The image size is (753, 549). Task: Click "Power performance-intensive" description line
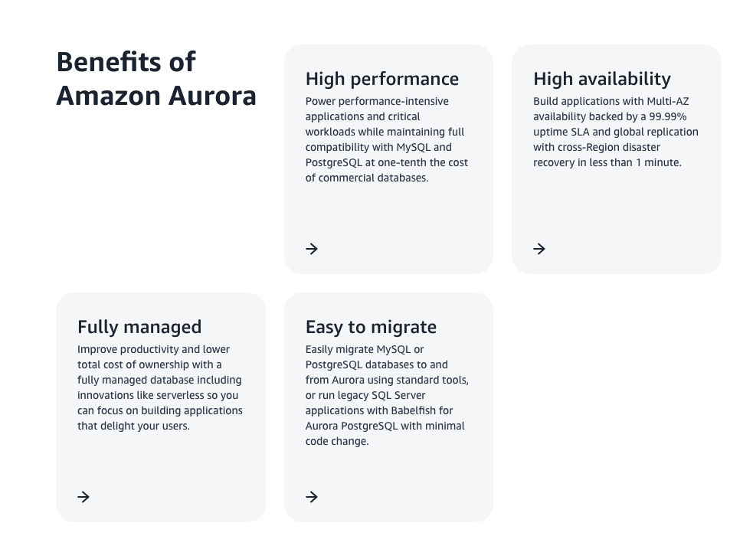tap(377, 101)
